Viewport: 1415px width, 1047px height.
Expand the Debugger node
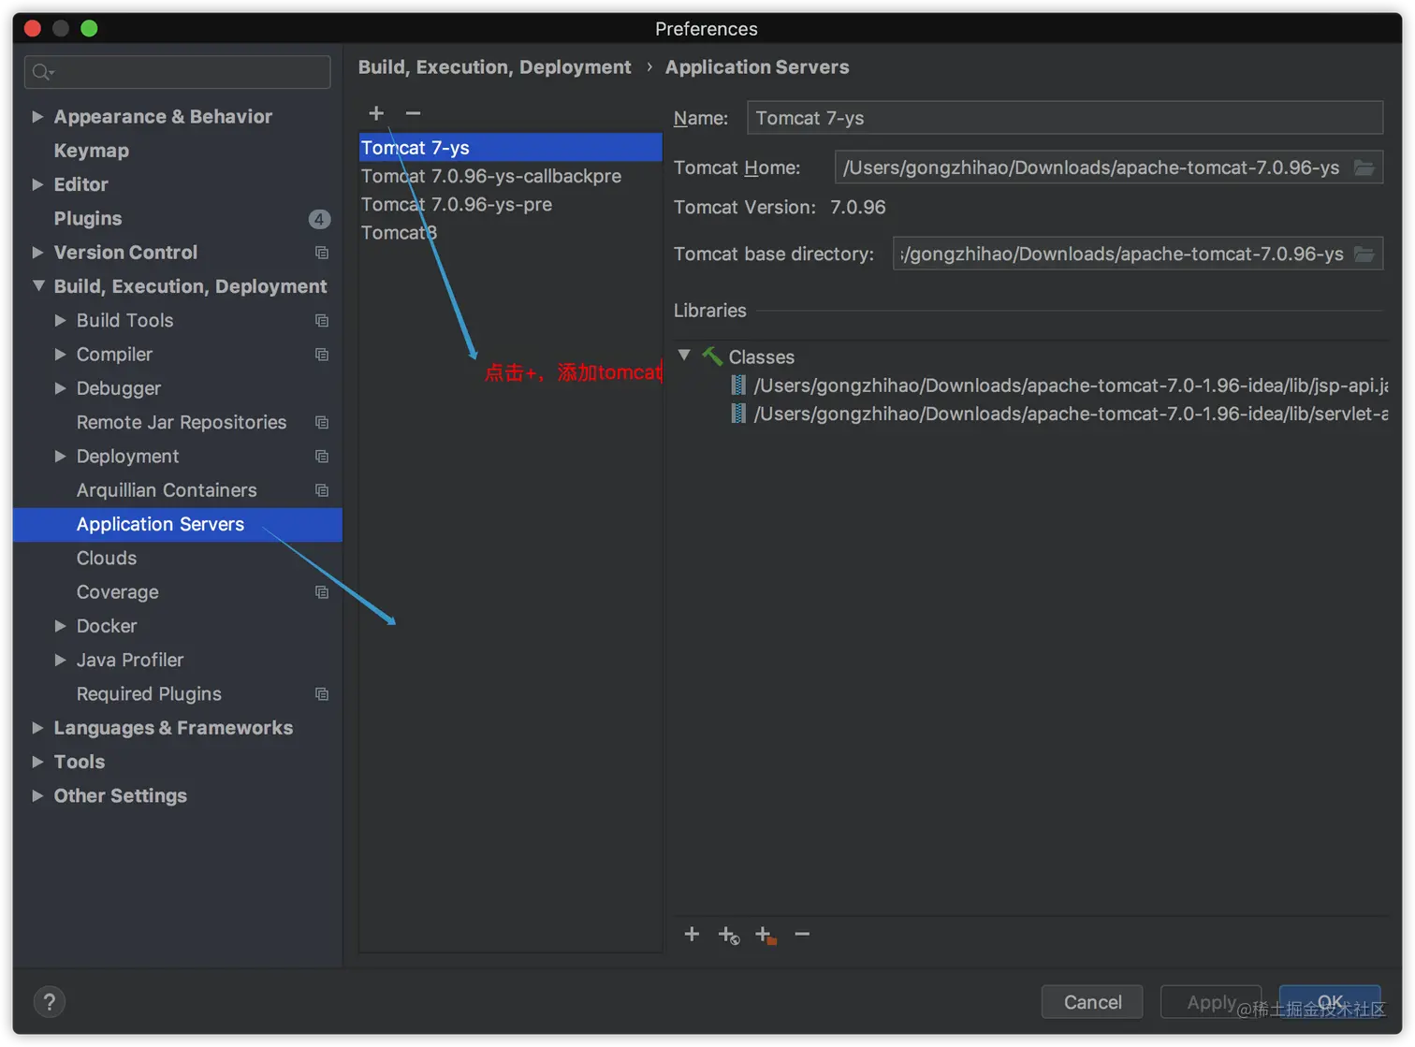click(60, 388)
